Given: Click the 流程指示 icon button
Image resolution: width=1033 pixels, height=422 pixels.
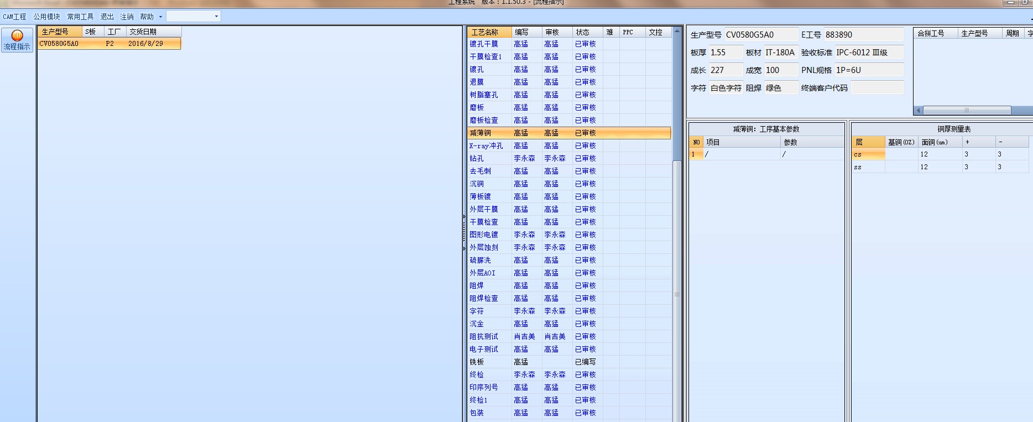Looking at the screenshot, I should pyautogui.click(x=17, y=40).
